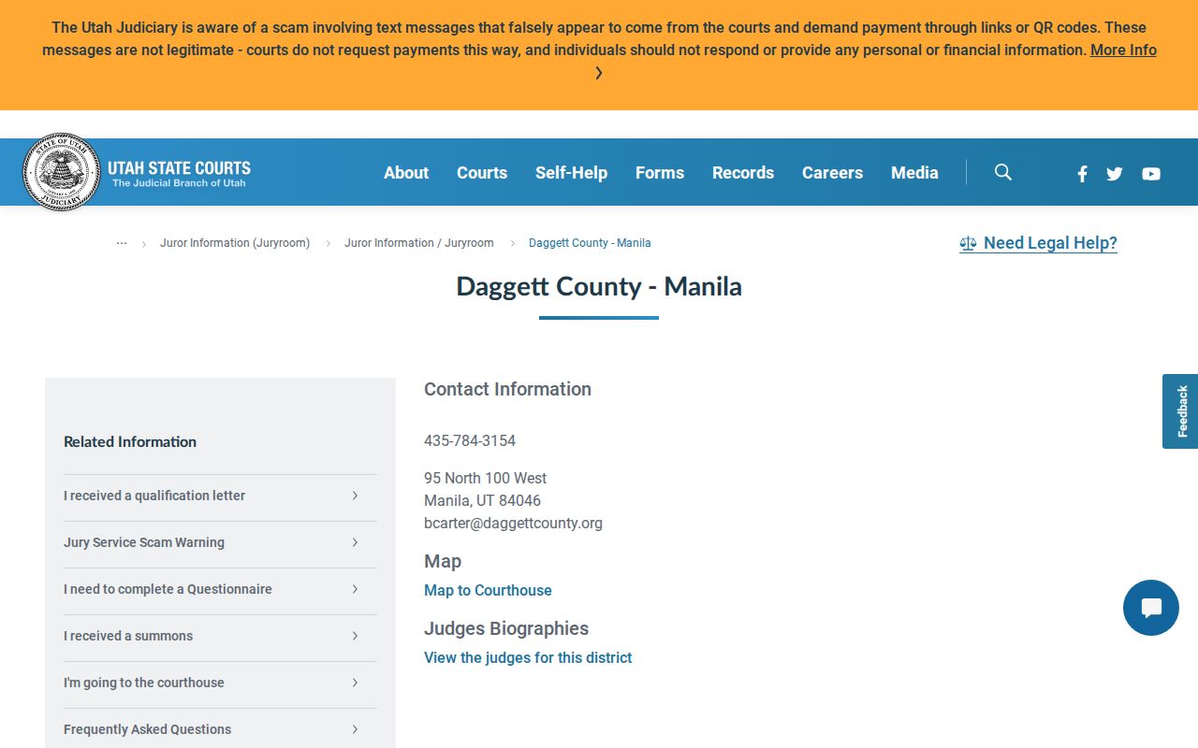Open the search magnifier icon

[1003, 172]
